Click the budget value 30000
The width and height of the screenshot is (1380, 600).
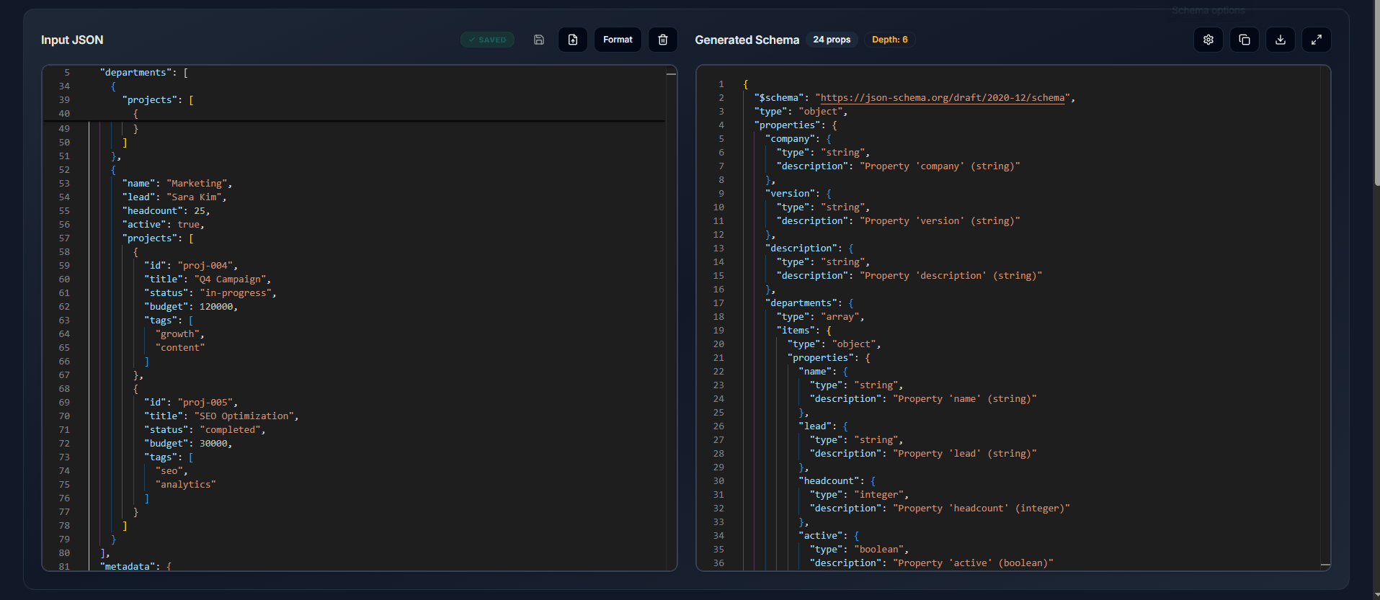[x=213, y=444]
